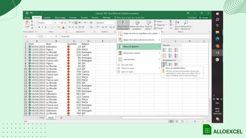Pick the red solid fill data bar
Screen dimensions: 246x138
(176, 65)
